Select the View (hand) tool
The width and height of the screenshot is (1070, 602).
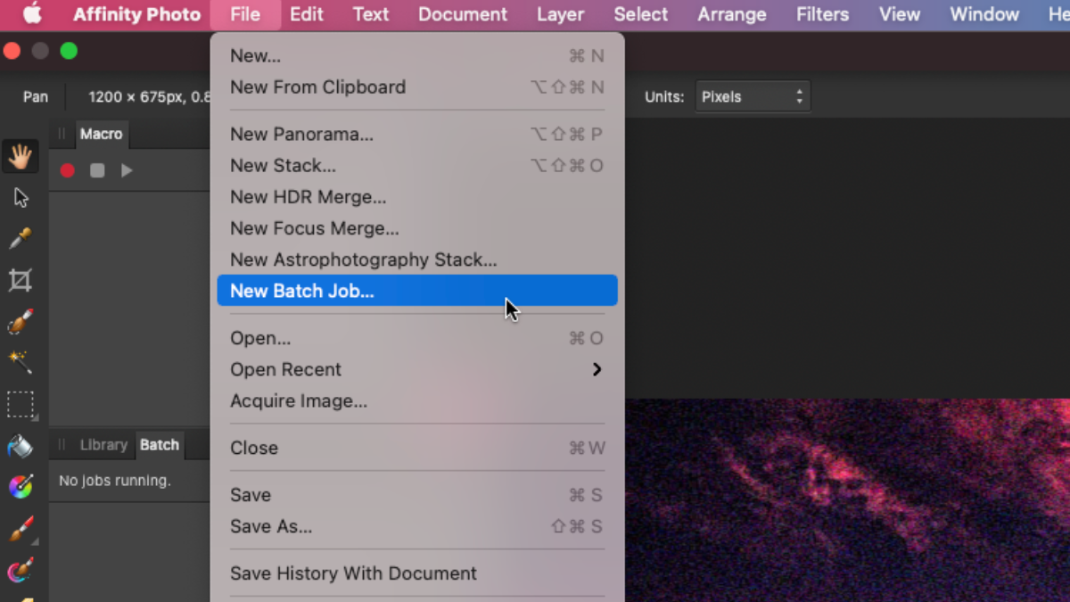(x=21, y=156)
